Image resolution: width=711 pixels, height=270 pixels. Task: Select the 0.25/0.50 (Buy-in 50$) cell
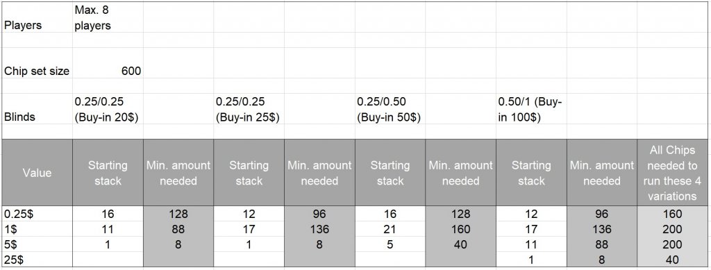tap(390, 109)
